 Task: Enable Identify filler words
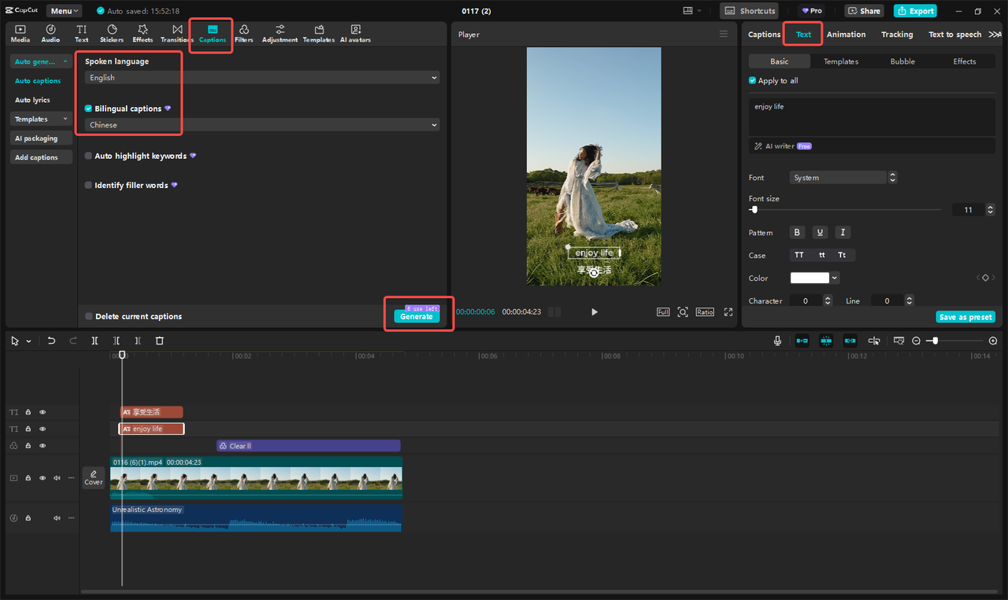87,185
